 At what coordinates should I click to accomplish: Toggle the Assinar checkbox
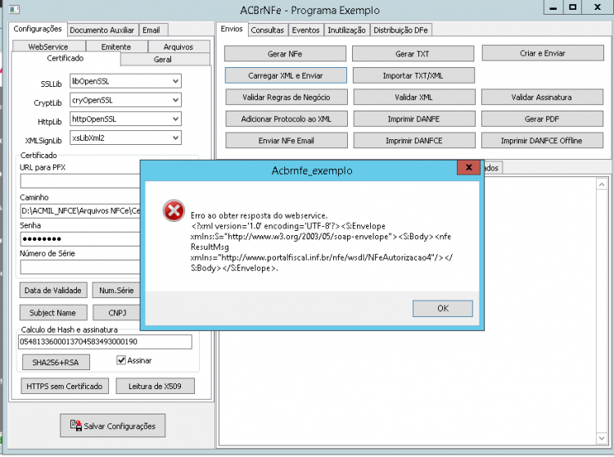tap(121, 360)
